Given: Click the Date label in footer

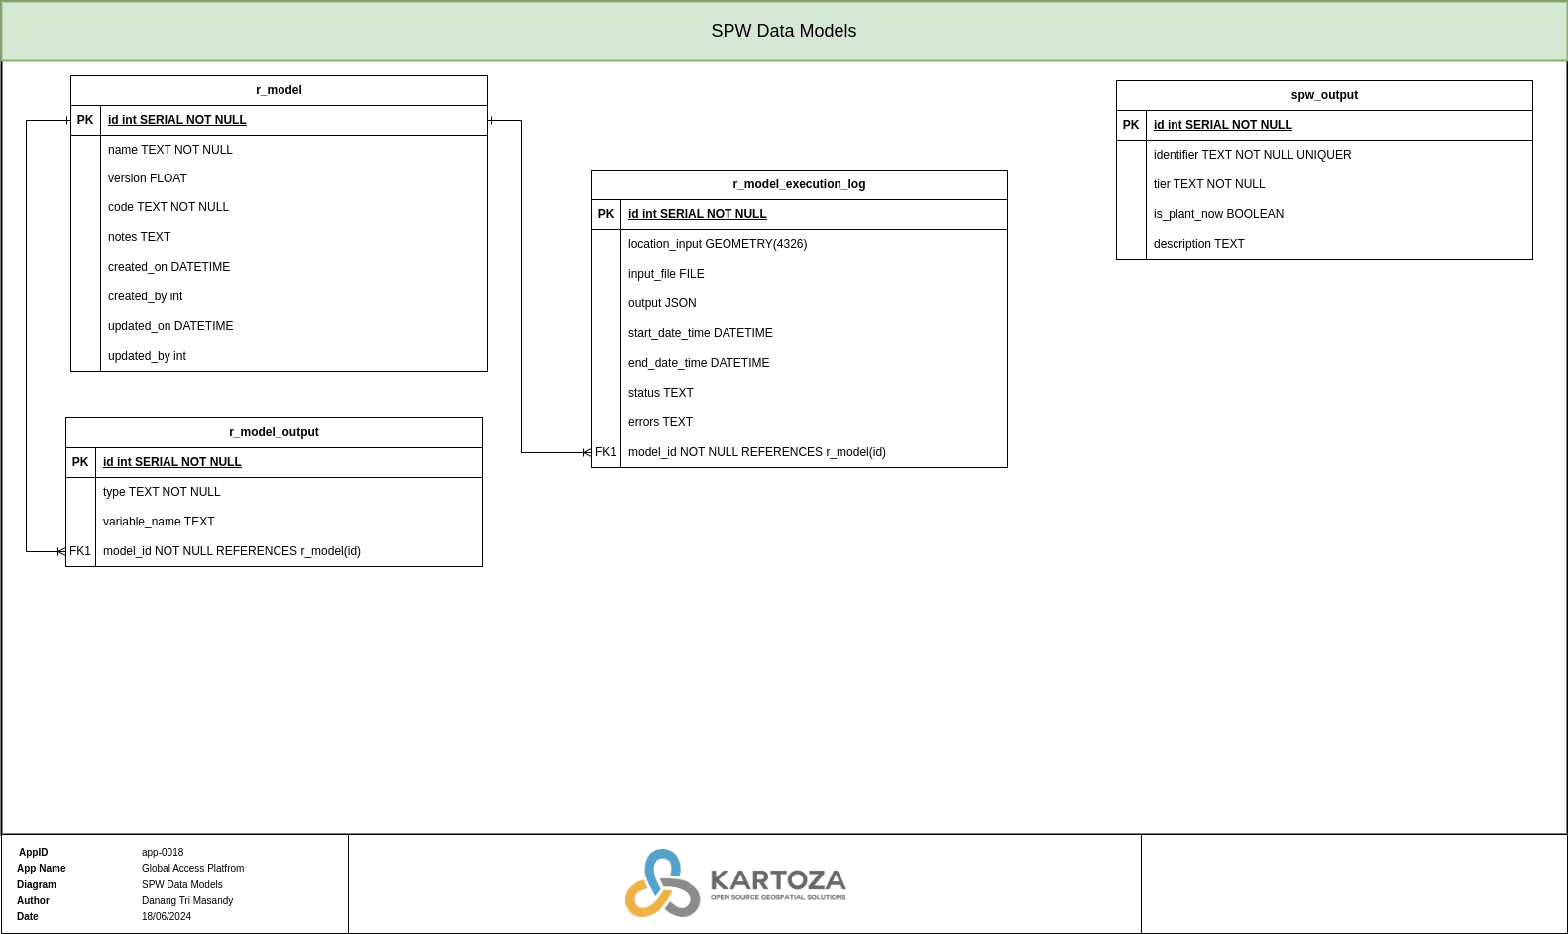Looking at the screenshot, I should (28, 917).
